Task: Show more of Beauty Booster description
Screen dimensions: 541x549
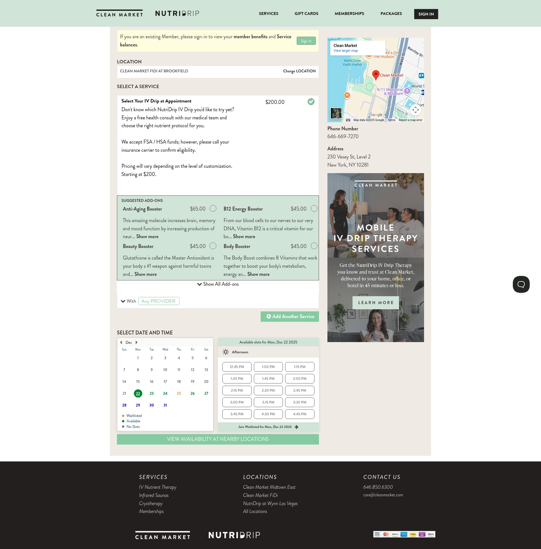Action: pos(145,274)
